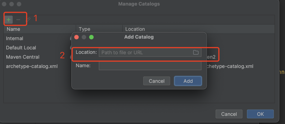Click into the Name text field
The image size is (285, 124).
coord(150,66)
